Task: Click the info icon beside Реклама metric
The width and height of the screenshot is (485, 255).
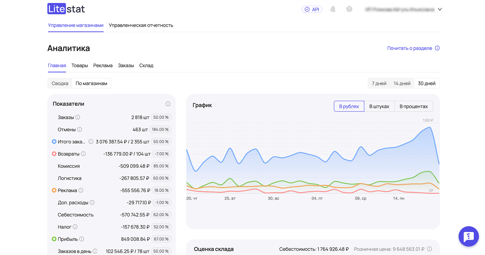Action: pos(81,190)
